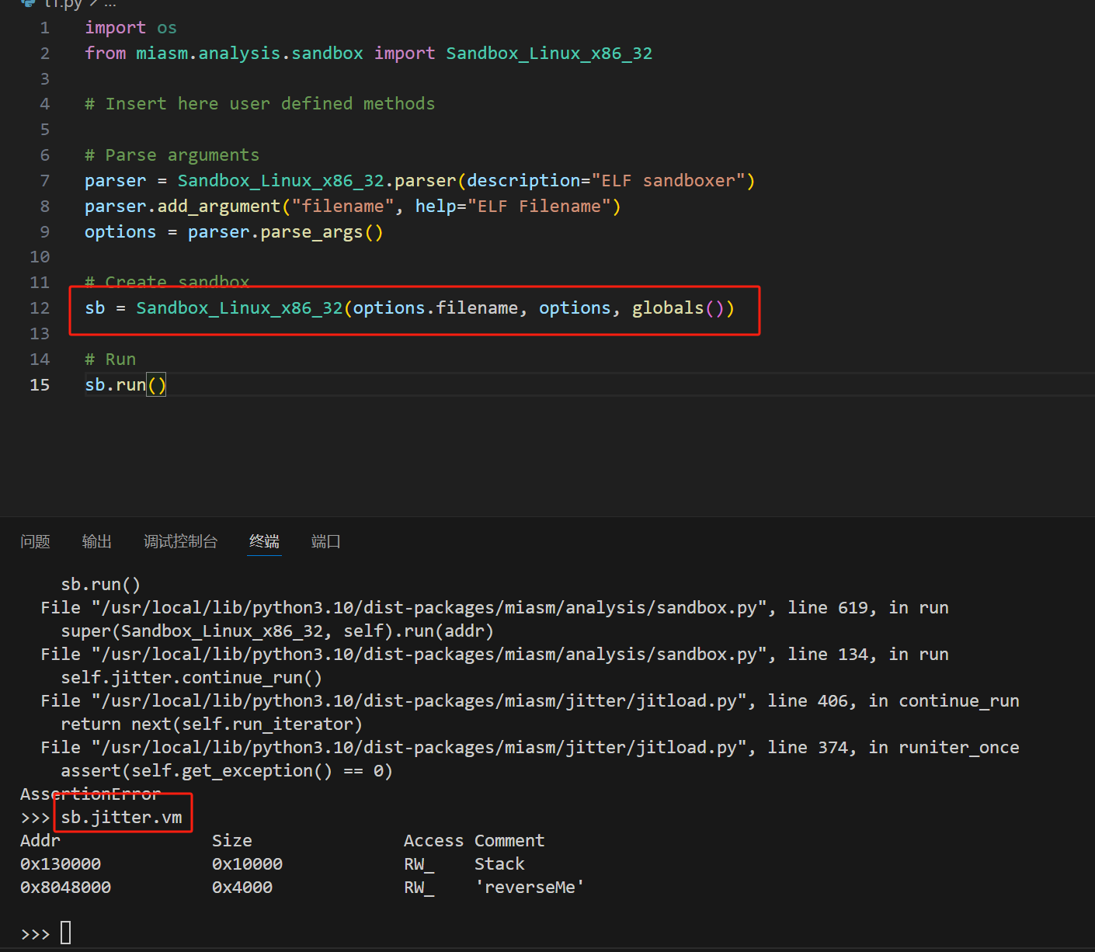Click 'help="ELF Filename"' on line 8
The width and height of the screenshot is (1095, 952).
(x=513, y=207)
